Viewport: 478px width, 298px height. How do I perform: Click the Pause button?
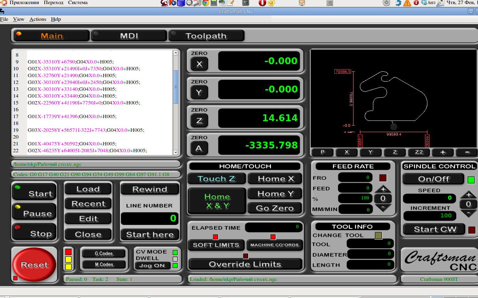point(34,212)
